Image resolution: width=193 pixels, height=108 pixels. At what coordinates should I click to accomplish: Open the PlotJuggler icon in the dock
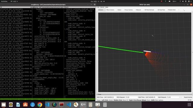coord(76,105)
